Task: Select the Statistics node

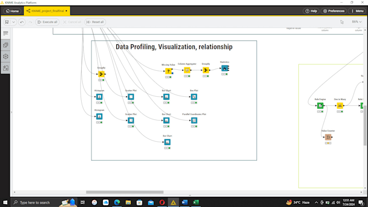Action: pos(225,68)
